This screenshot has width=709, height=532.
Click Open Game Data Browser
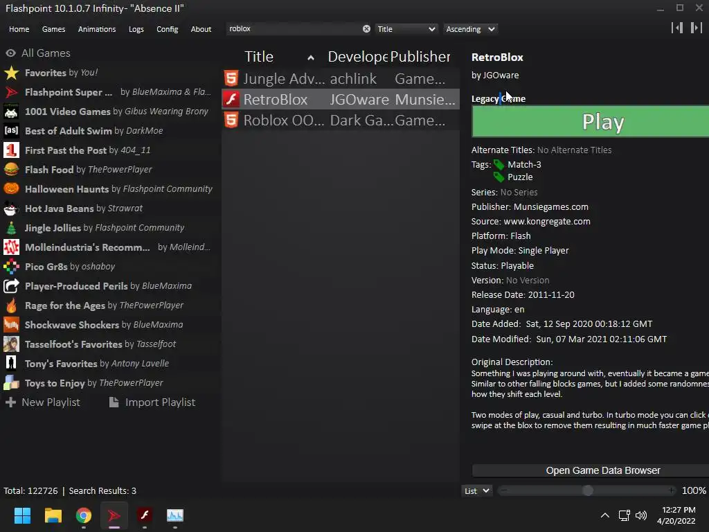click(x=590, y=470)
